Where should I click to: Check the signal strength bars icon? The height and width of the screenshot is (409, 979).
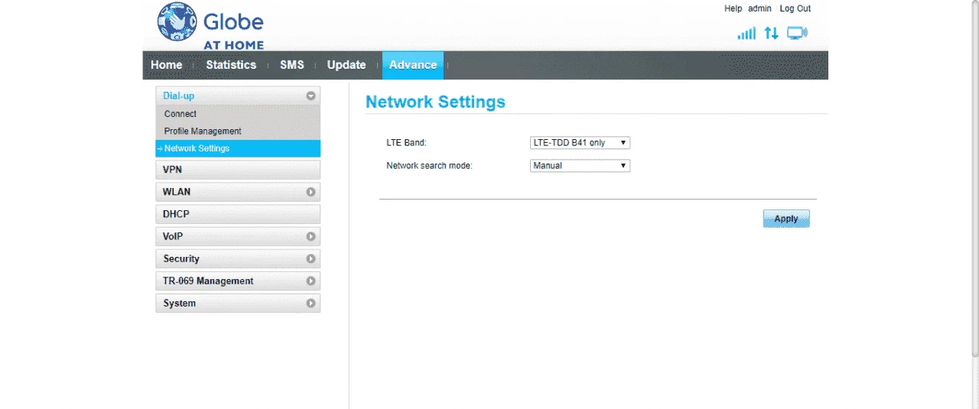click(x=746, y=34)
